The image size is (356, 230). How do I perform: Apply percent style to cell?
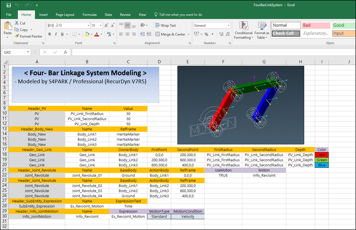pos(207,34)
